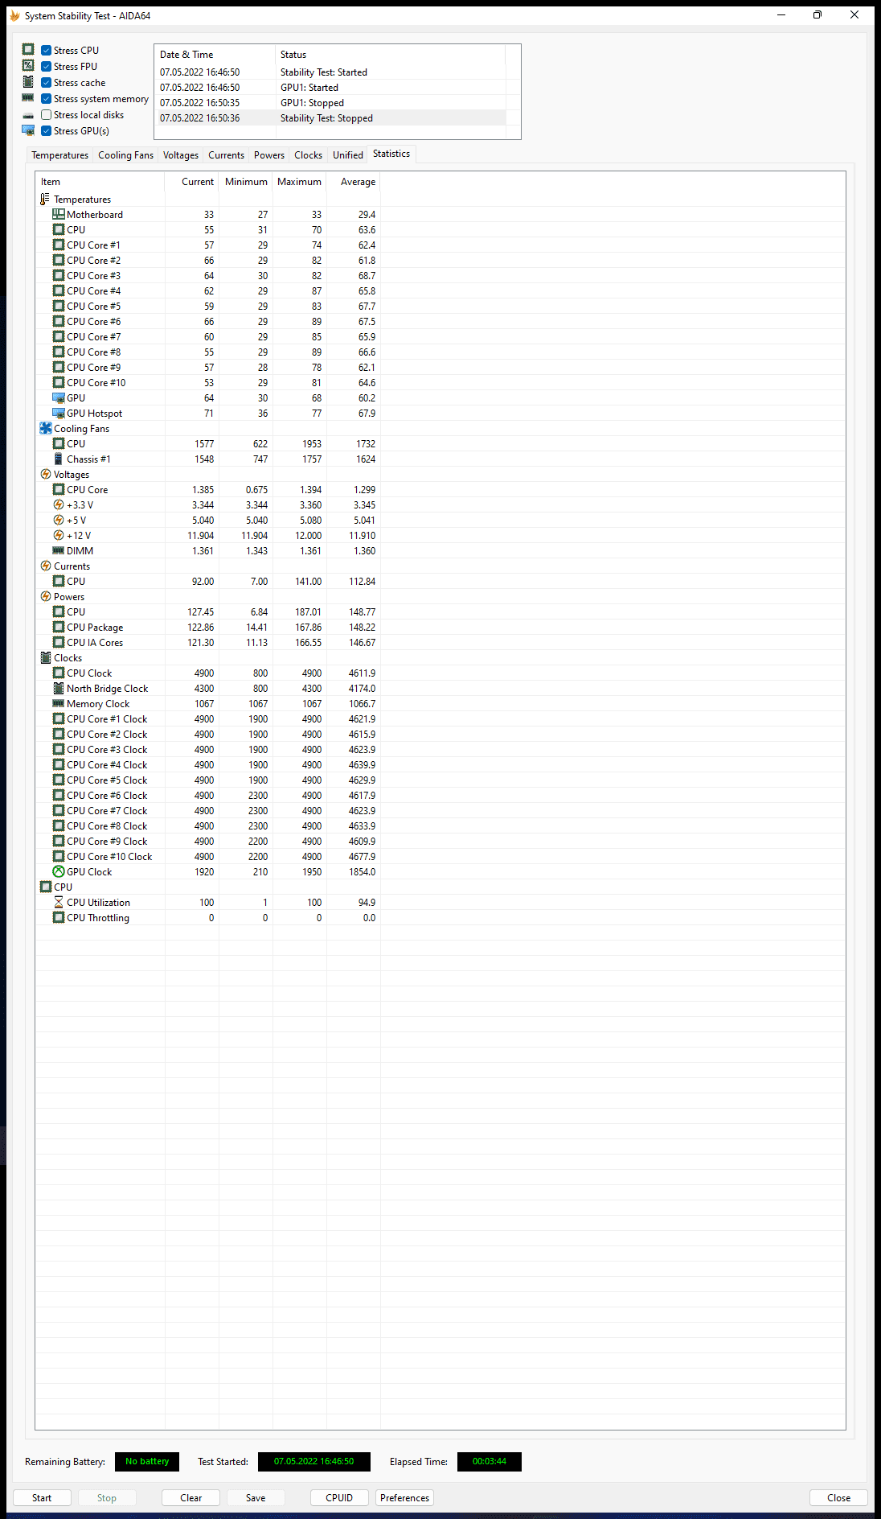Click the Voltages group lightning icon

click(x=46, y=474)
